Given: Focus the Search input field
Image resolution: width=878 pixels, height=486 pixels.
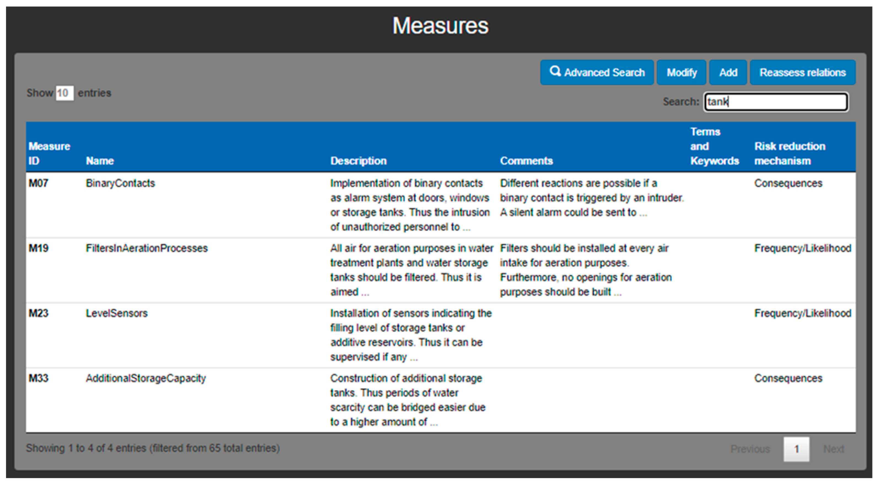Looking at the screenshot, I should coord(776,102).
